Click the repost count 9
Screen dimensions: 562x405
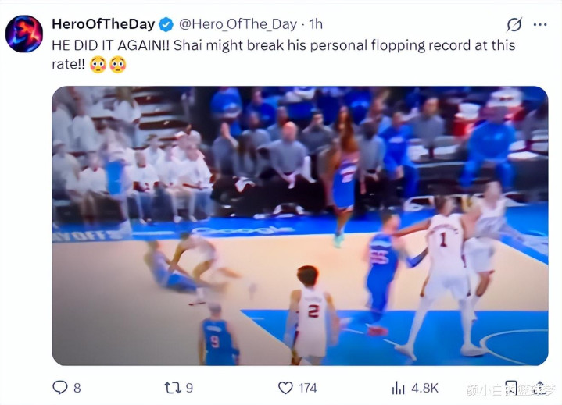(x=190, y=388)
